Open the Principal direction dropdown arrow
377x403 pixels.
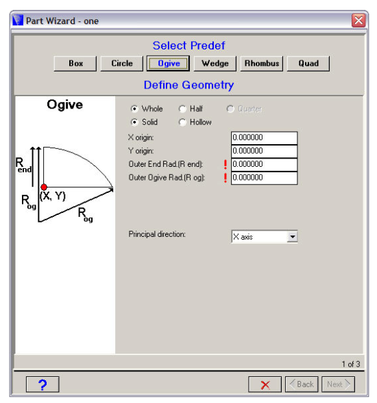[292, 236]
